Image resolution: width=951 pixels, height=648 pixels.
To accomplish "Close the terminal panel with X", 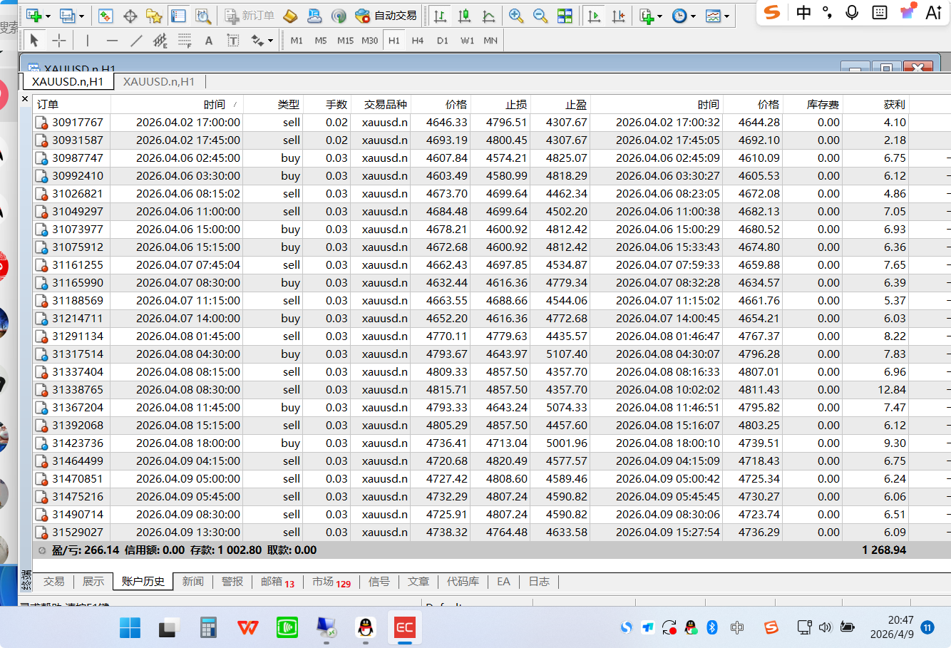I will [25, 98].
